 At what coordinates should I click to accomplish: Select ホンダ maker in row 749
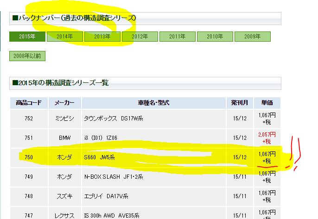65,177
